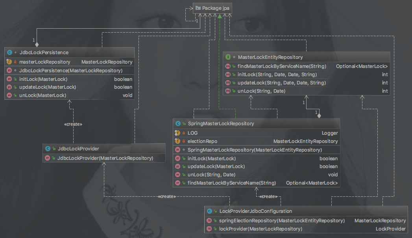Click the SpringMasterLockRepository class icon
This screenshot has width=412, height=238.
(x=178, y=123)
